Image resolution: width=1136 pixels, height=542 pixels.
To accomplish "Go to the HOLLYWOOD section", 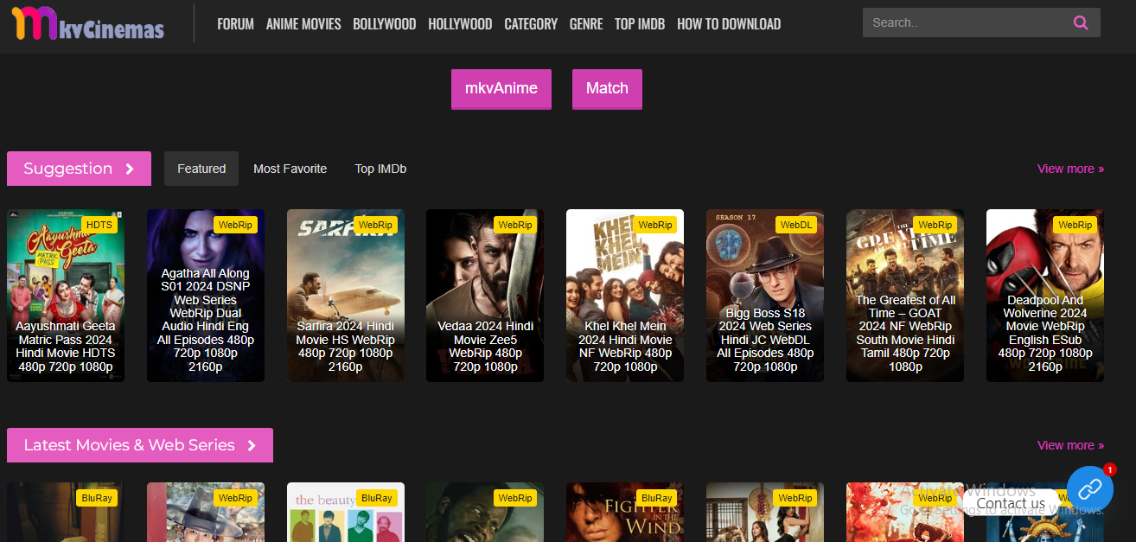I will [x=460, y=24].
